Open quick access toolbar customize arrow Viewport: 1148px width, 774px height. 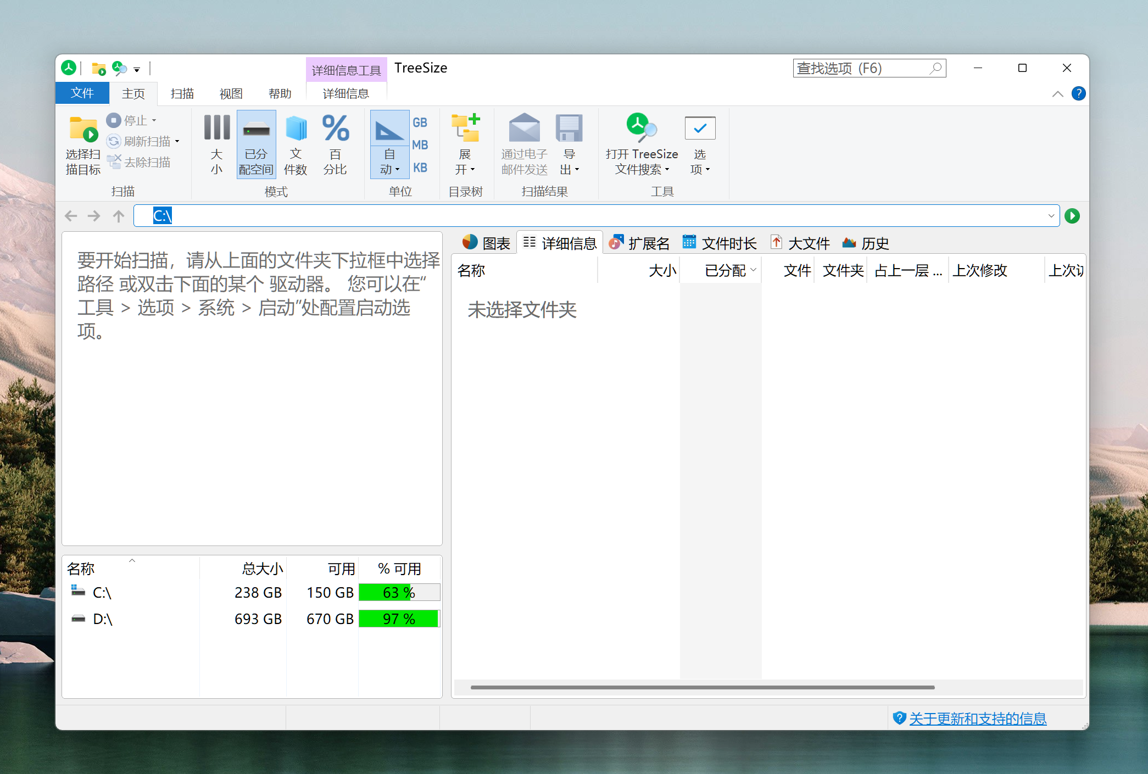point(137,69)
